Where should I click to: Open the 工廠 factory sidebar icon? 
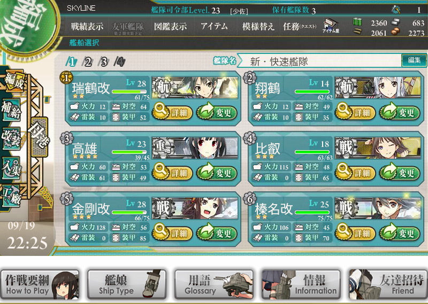pyautogui.click(x=11, y=196)
